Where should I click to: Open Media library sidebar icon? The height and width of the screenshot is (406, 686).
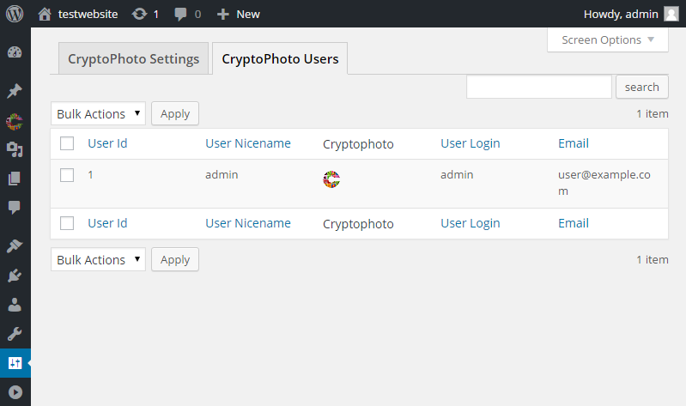coord(15,149)
